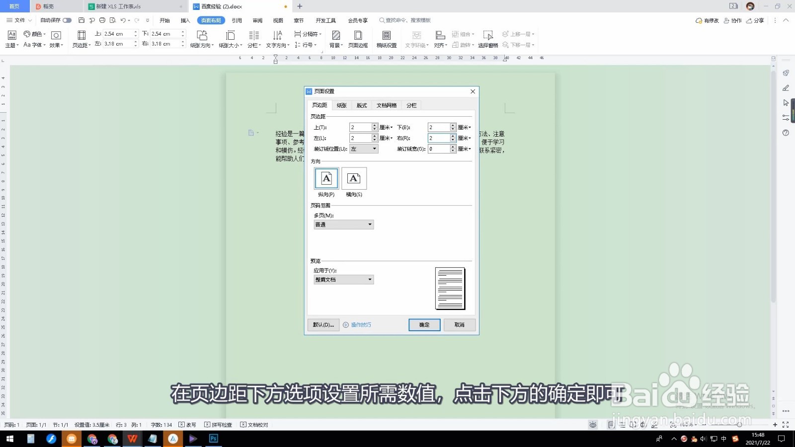Open 稿纸设置 (manuscript paper settings)
Image resolution: width=795 pixels, height=447 pixels.
coord(387,39)
